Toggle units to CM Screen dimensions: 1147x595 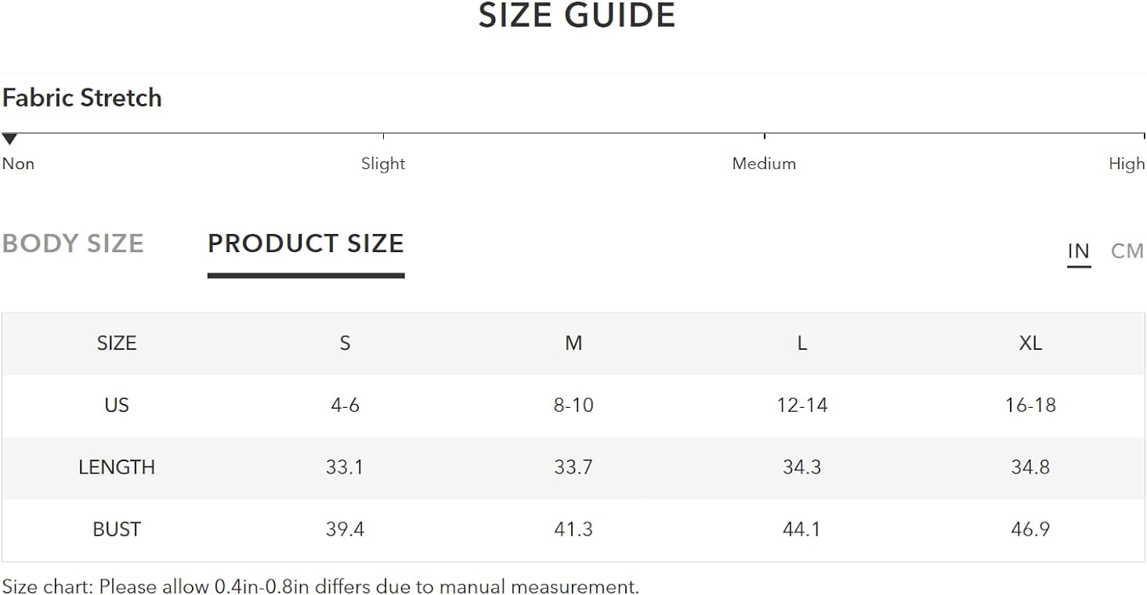coord(1127,251)
